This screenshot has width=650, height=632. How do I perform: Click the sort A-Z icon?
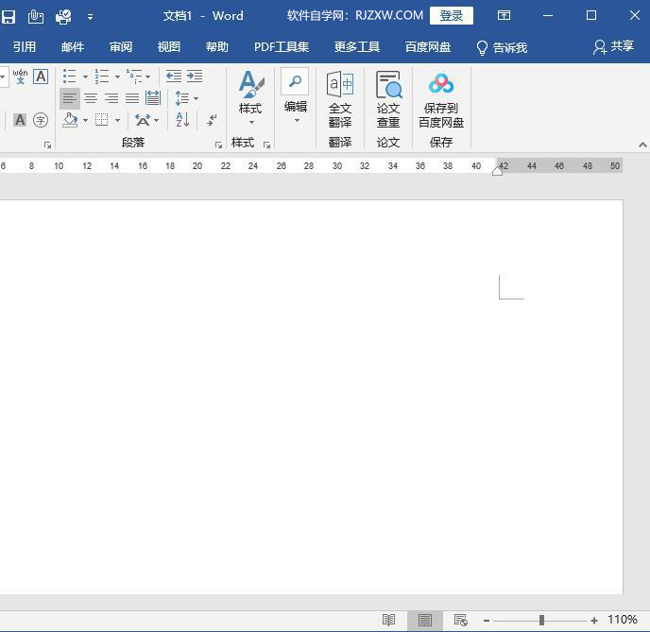(182, 120)
